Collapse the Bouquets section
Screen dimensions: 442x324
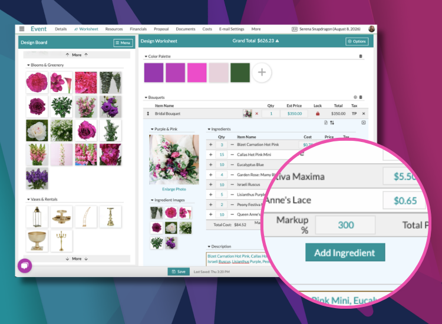click(146, 97)
